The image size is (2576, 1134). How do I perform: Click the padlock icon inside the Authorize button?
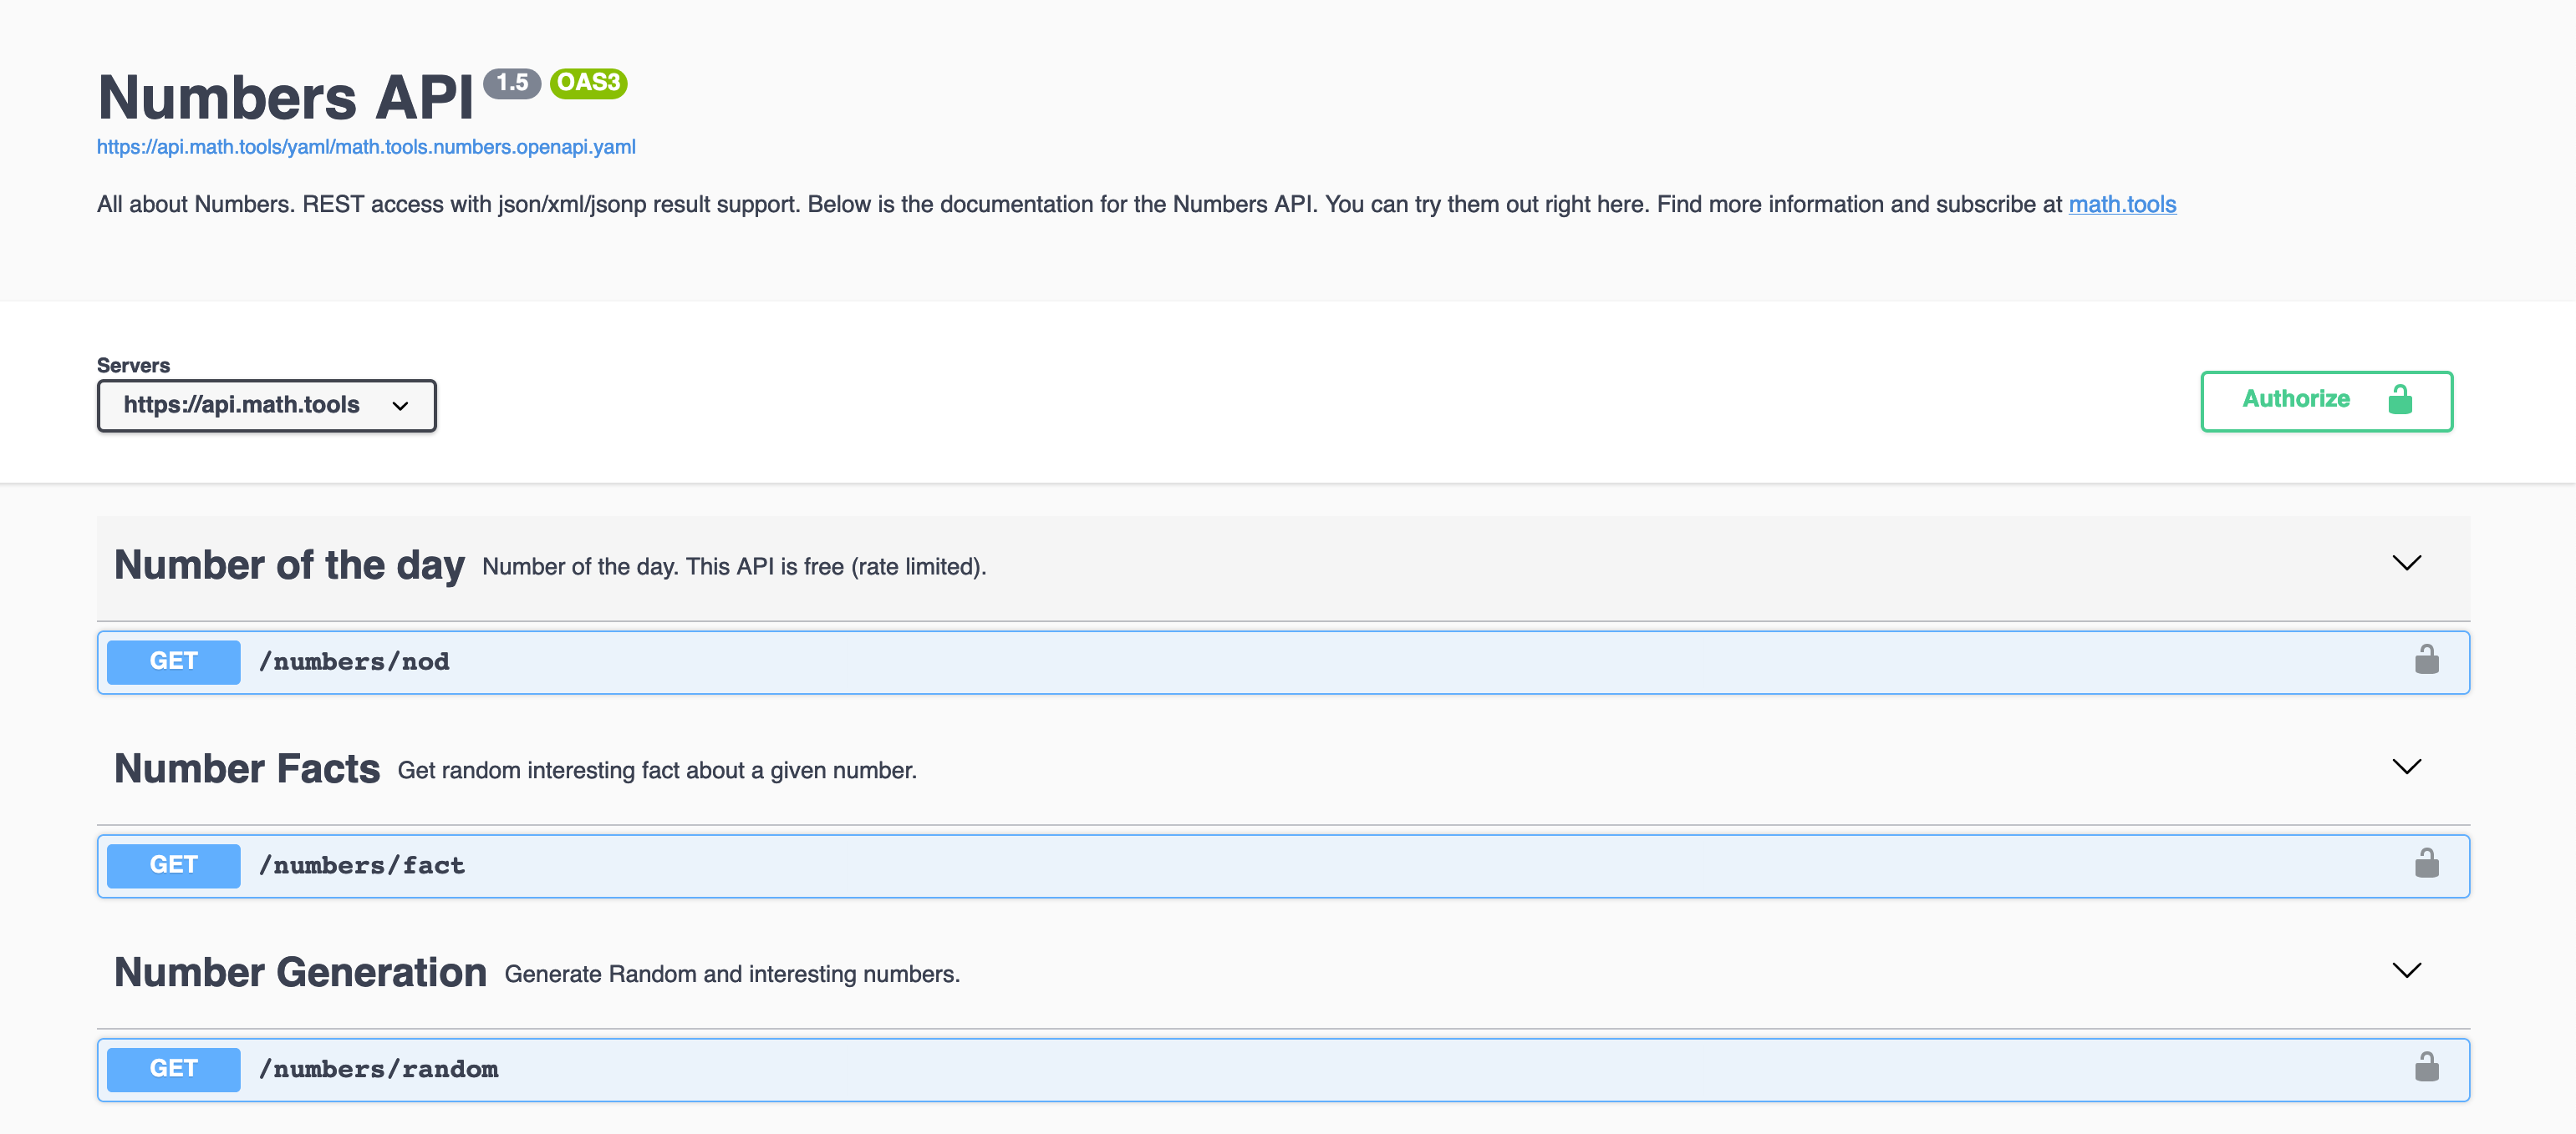click(2399, 400)
